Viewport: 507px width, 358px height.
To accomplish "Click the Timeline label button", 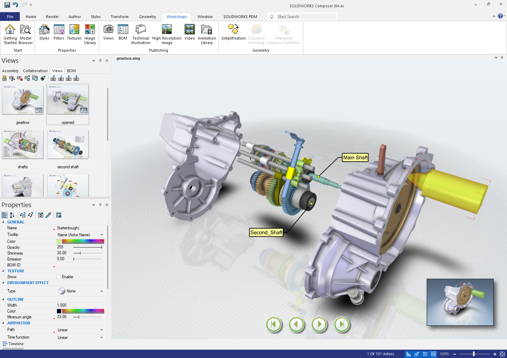I will pos(13,344).
